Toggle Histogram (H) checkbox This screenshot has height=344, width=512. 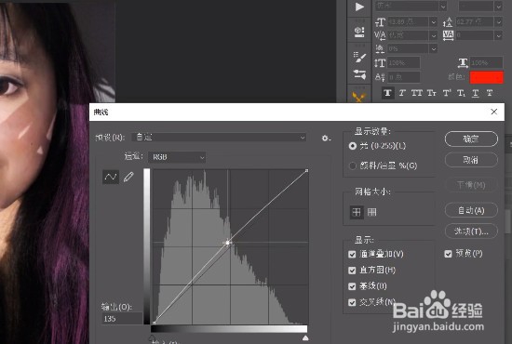click(x=352, y=270)
